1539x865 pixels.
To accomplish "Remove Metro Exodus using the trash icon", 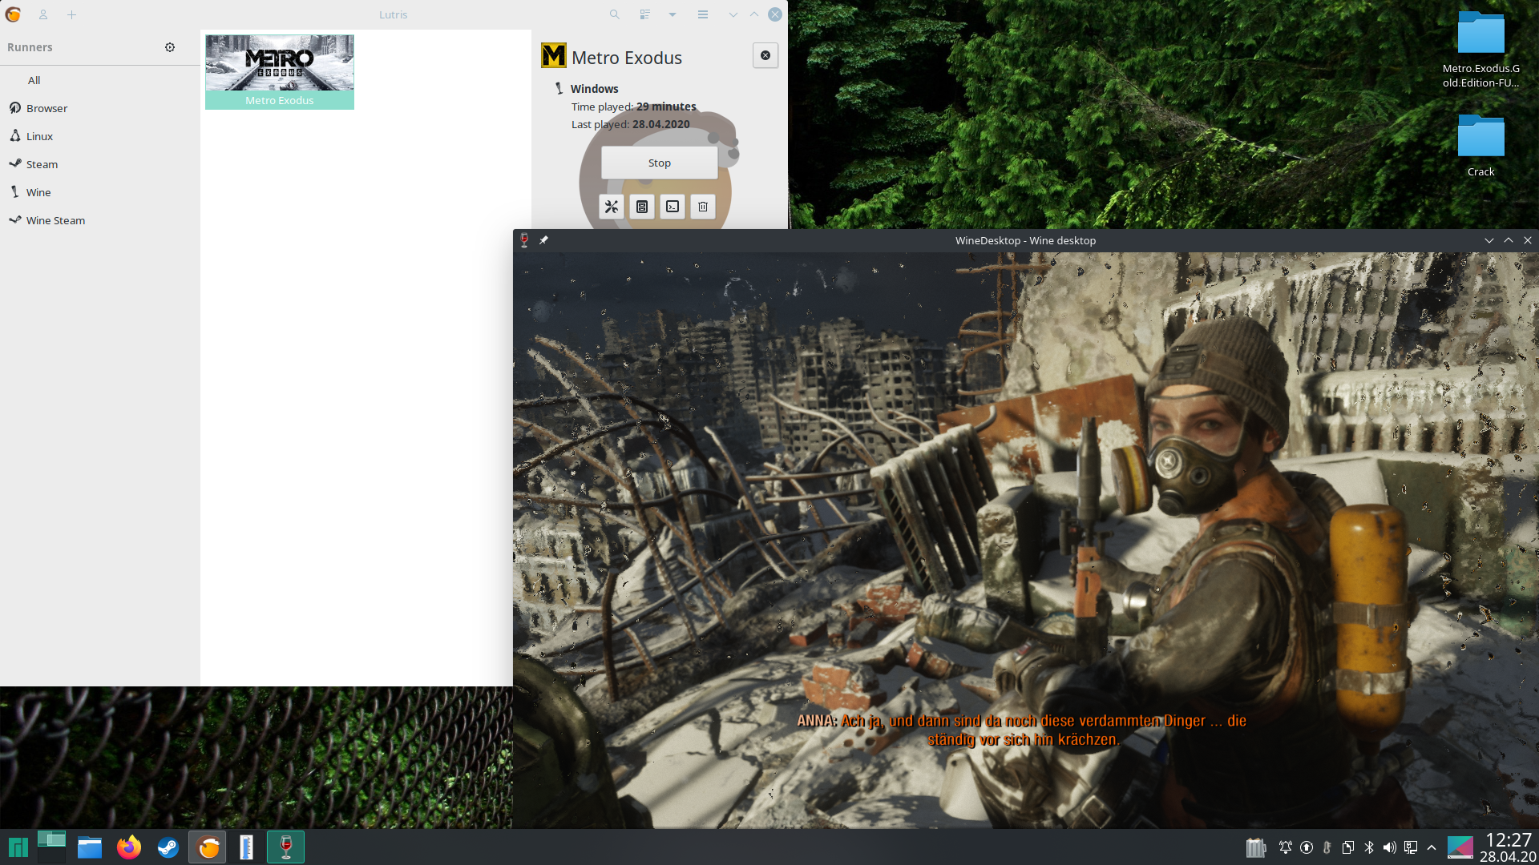I will (702, 207).
